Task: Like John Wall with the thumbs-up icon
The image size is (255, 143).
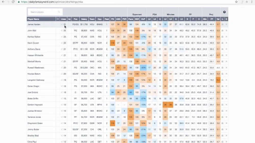Action: [x=62, y=31]
